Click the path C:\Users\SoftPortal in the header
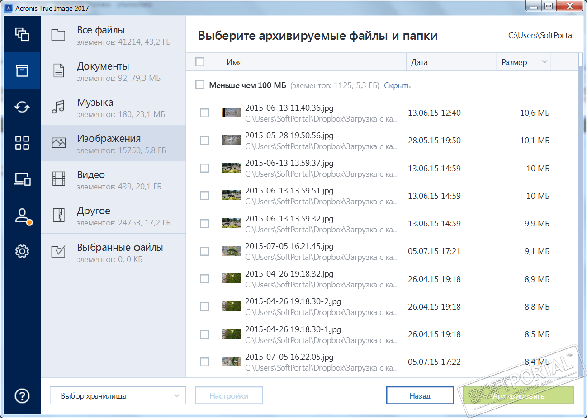 pyautogui.click(x=541, y=35)
